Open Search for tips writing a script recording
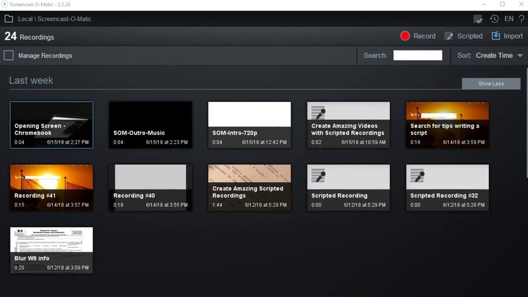The height and width of the screenshot is (297, 528). (447, 125)
